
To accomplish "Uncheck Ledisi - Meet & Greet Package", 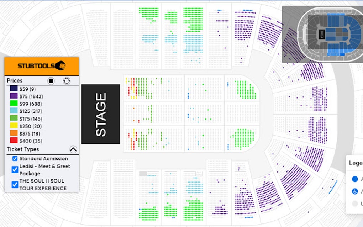I will [x=15, y=170].
